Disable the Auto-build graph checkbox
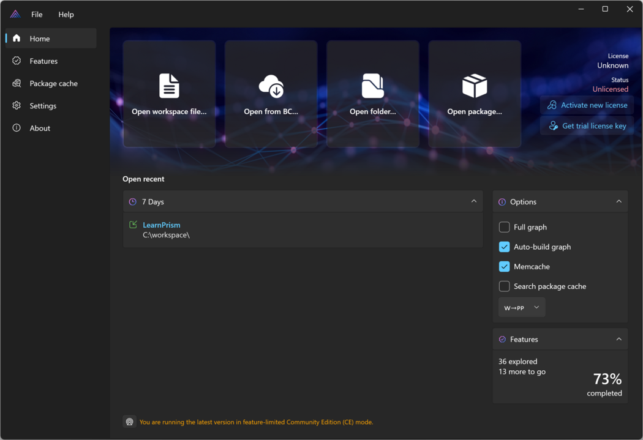The height and width of the screenshot is (440, 643). point(504,247)
